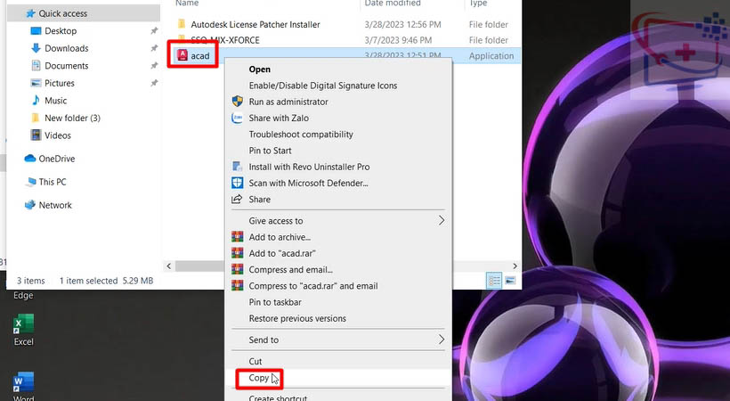Image resolution: width=730 pixels, height=401 pixels.
Task: Click the acad application icon
Action: (x=182, y=55)
